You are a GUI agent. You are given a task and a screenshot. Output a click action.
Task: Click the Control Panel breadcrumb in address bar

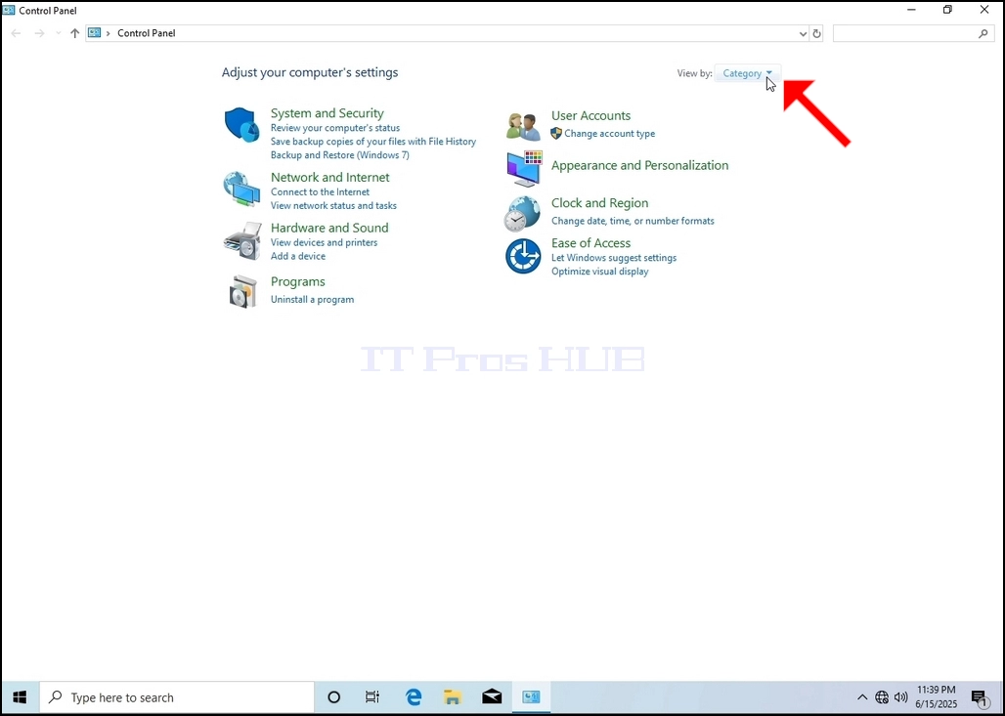pos(146,33)
